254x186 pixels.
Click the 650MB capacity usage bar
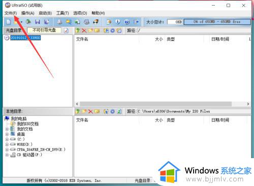click(217, 22)
